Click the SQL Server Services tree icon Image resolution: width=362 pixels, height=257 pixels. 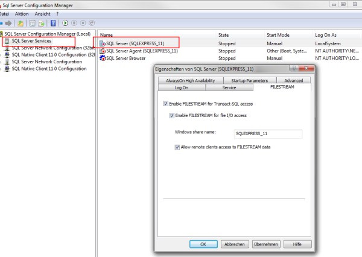[7, 41]
